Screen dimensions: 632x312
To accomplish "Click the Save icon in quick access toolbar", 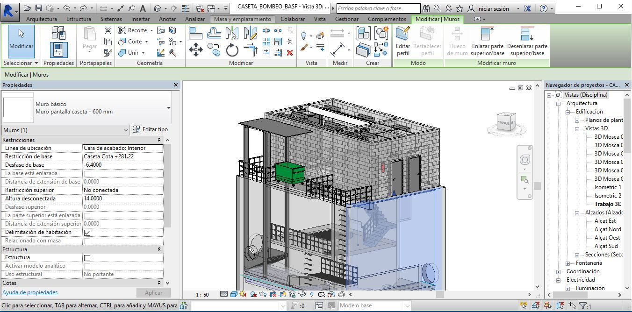I will [x=38, y=8].
